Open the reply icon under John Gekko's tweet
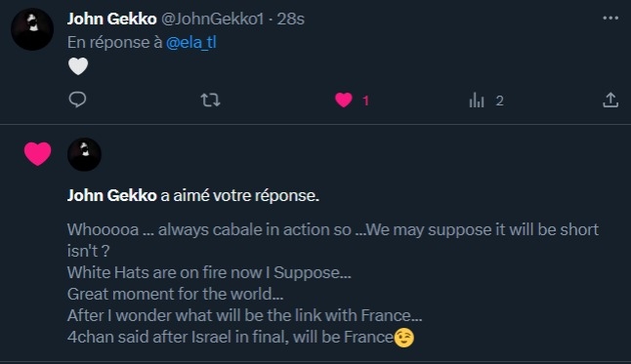The height and width of the screenshot is (364, 631). coord(77,100)
